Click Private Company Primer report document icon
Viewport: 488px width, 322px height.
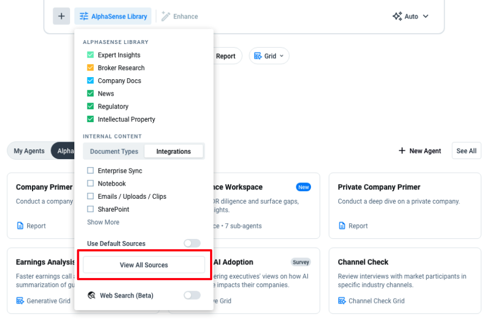(342, 226)
